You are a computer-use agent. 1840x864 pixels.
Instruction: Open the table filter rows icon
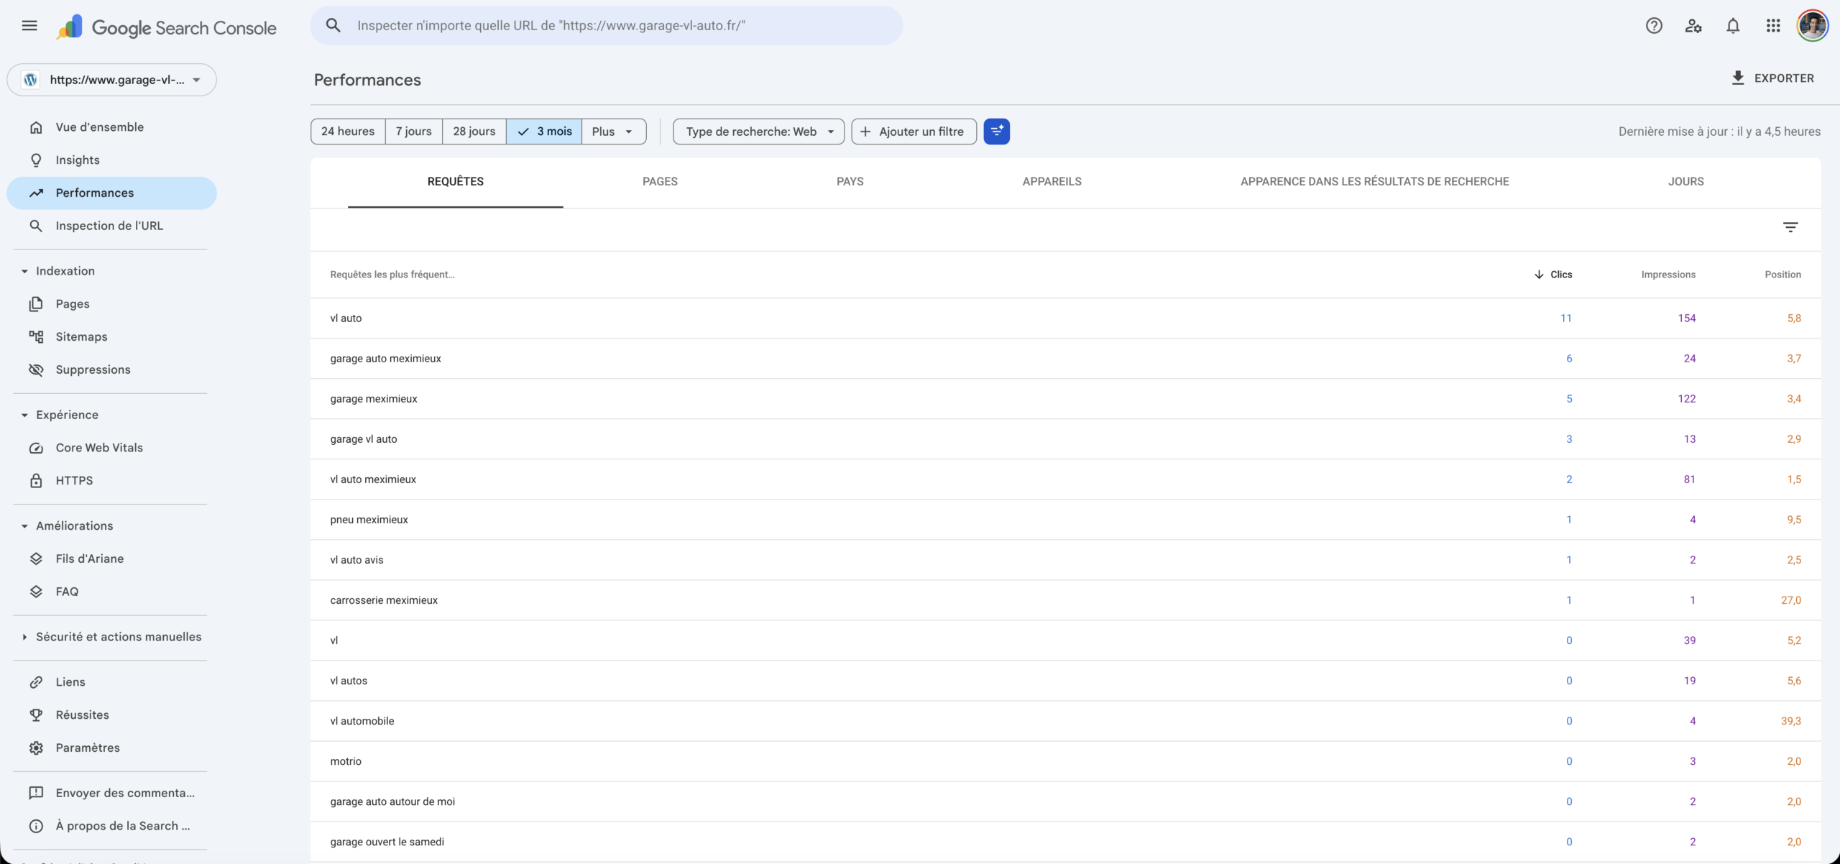[x=1790, y=227]
